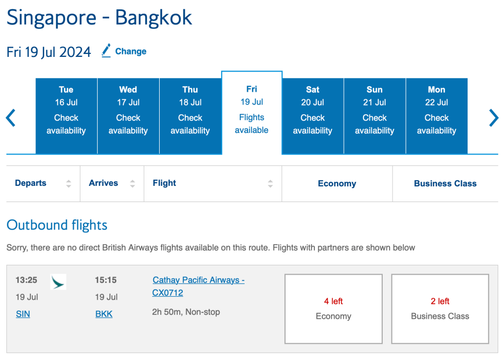Screen dimensions: 503x360
Task: Click the Flight column sort arrows
Action: 270,183
